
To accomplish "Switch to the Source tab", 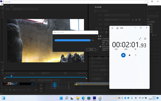I will (x=6, y=6).
